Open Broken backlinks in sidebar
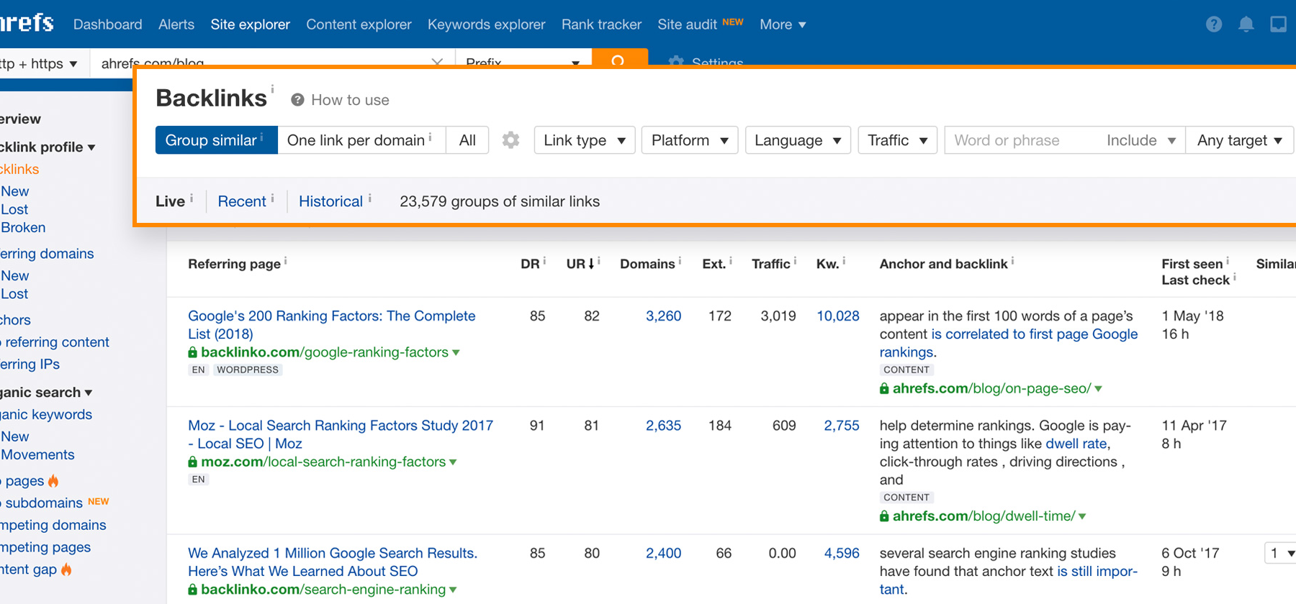Image resolution: width=1296 pixels, height=604 pixels. [x=23, y=227]
